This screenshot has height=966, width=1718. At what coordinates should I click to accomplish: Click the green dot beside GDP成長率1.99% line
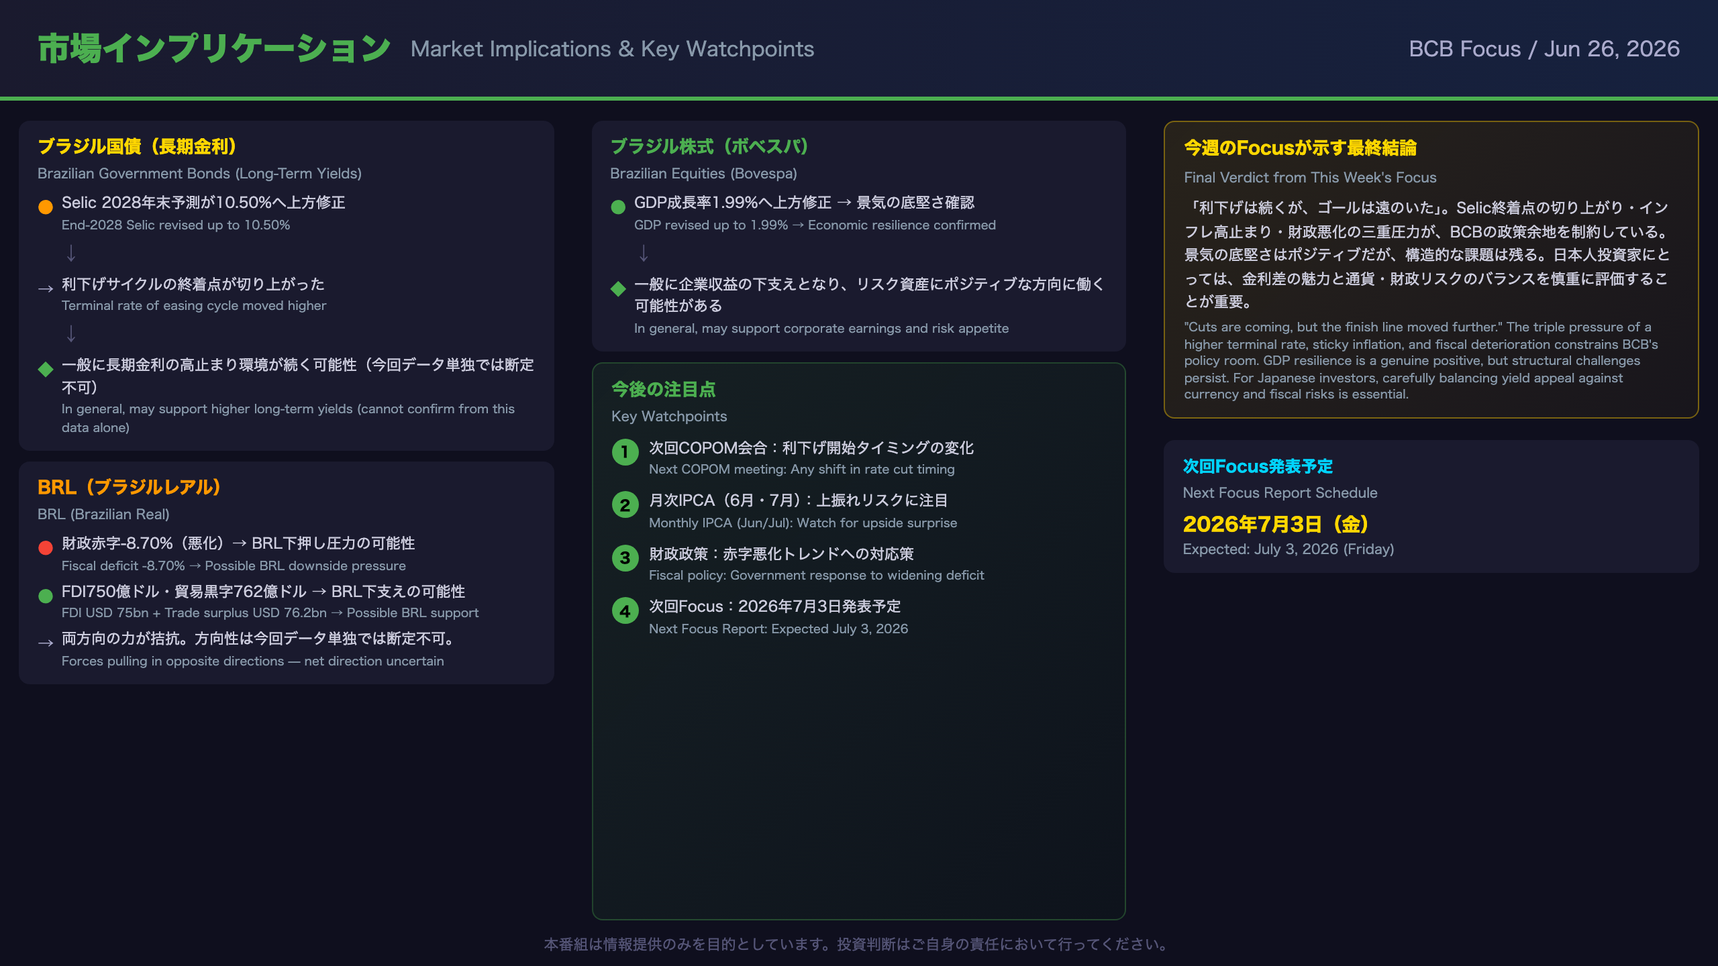pyautogui.click(x=618, y=207)
